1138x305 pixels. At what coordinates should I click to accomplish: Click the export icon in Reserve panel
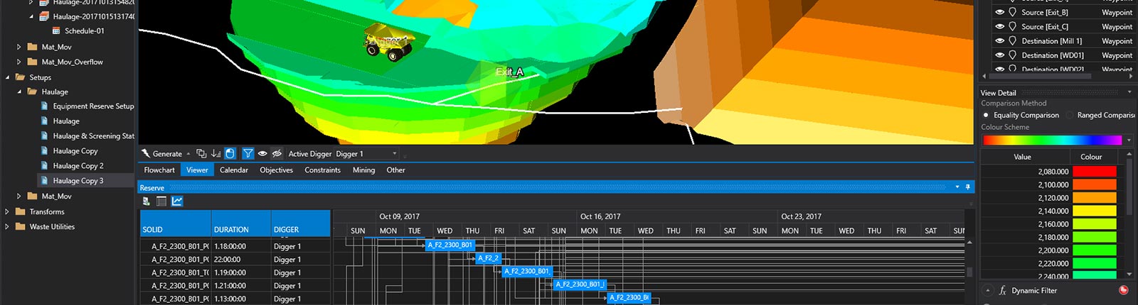tap(147, 201)
